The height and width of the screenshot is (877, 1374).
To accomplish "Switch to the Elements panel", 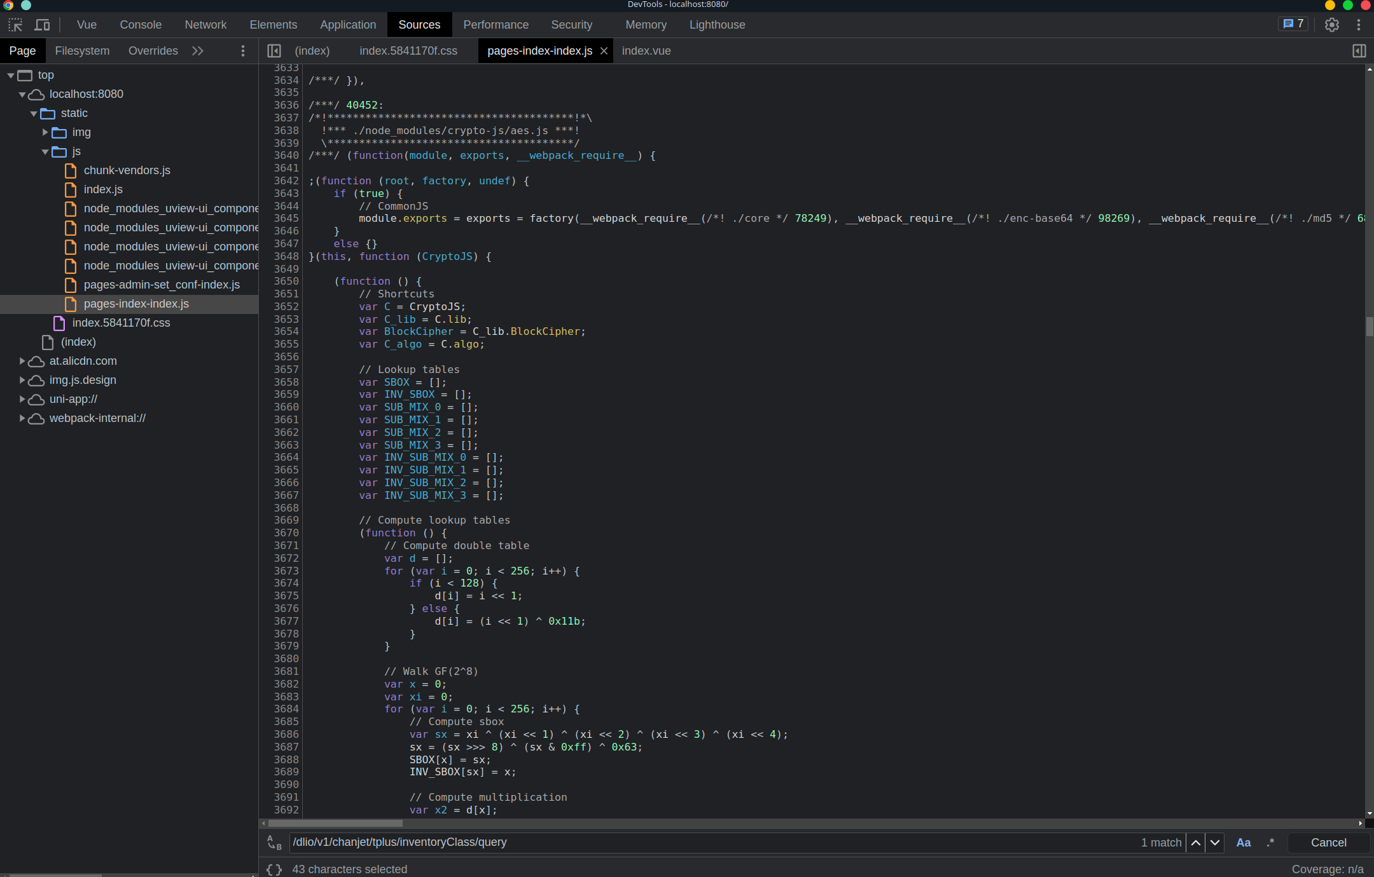I will click(274, 25).
